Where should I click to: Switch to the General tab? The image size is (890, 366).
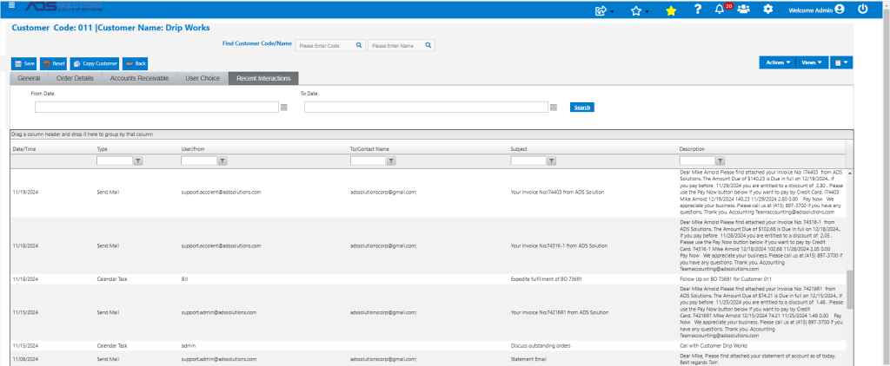29,78
